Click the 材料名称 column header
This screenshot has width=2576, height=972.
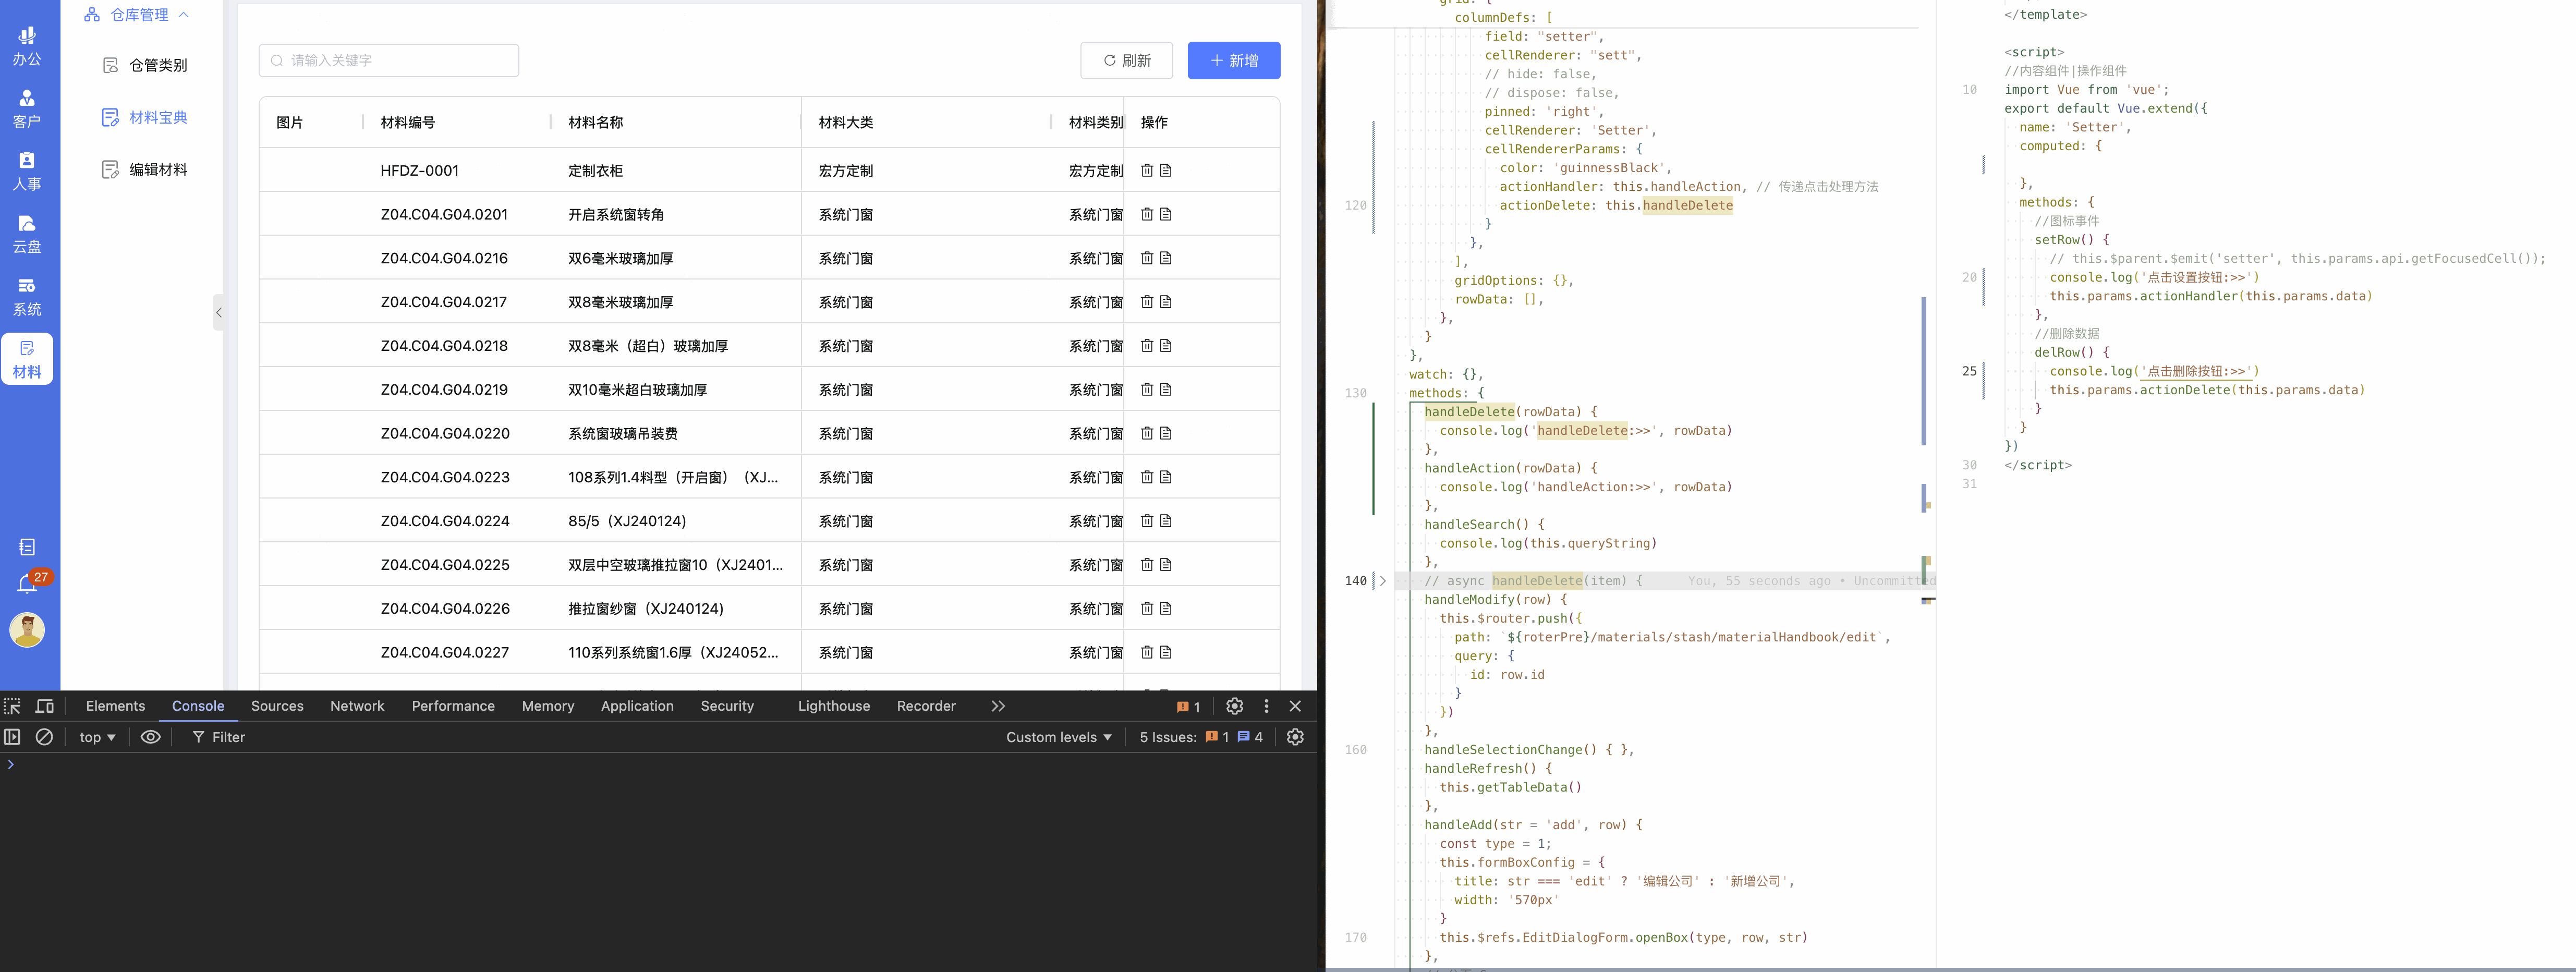[x=596, y=122]
